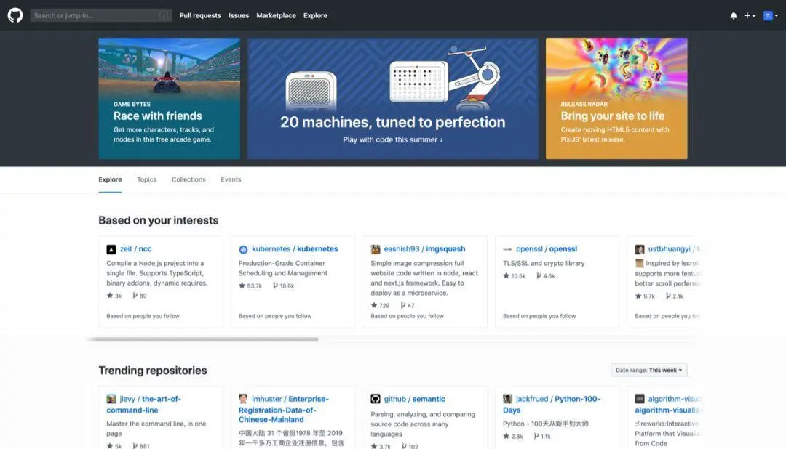786x449 pixels.
Task: Open jackfrued / Python-100-Days repository
Action: point(552,405)
